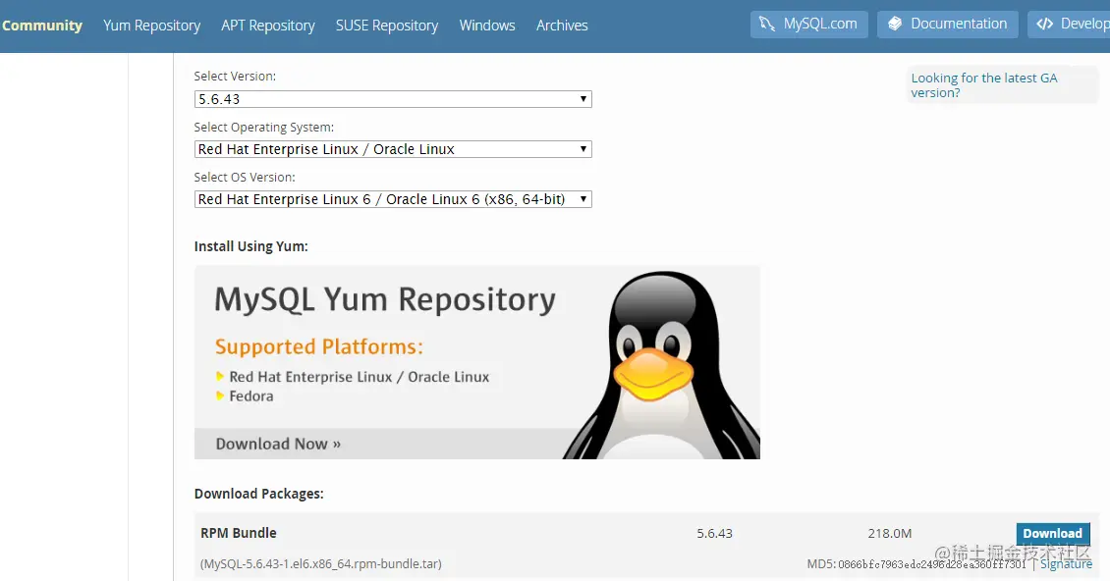Viewport: 1110px width, 581px height.
Task: Open the SUSE Repository tab
Action: (386, 26)
